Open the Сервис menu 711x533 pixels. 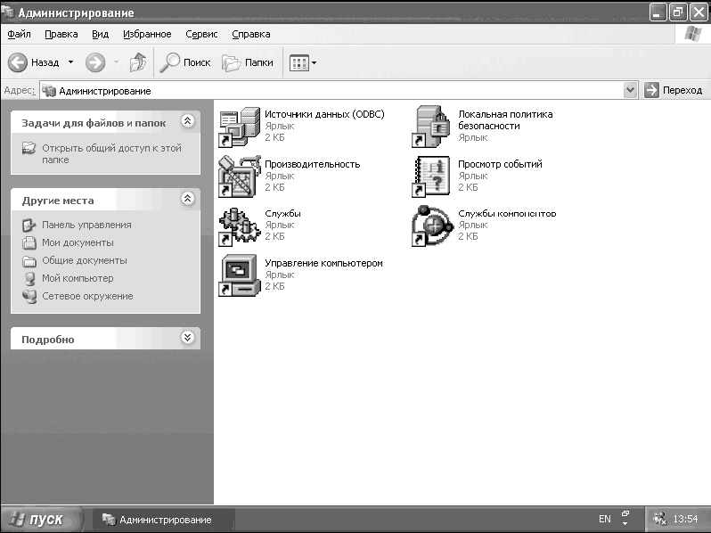[201, 34]
